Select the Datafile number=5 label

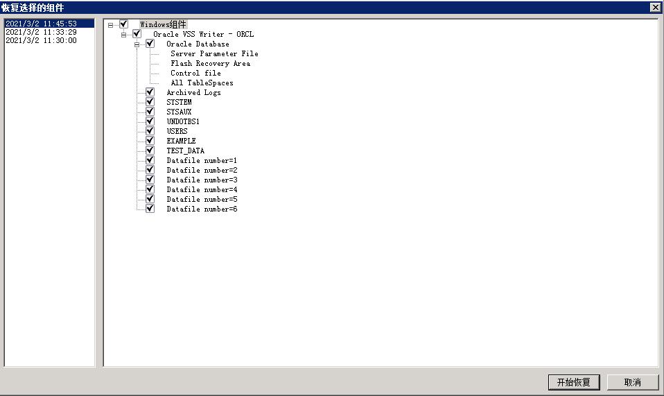pyautogui.click(x=202, y=200)
